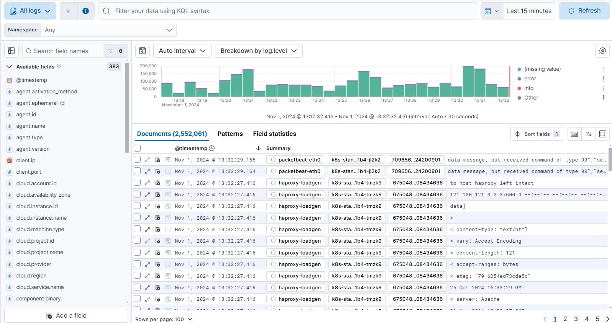Enter full screen mode for documents table
The height and width of the screenshot is (323, 612).
(602, 134)
